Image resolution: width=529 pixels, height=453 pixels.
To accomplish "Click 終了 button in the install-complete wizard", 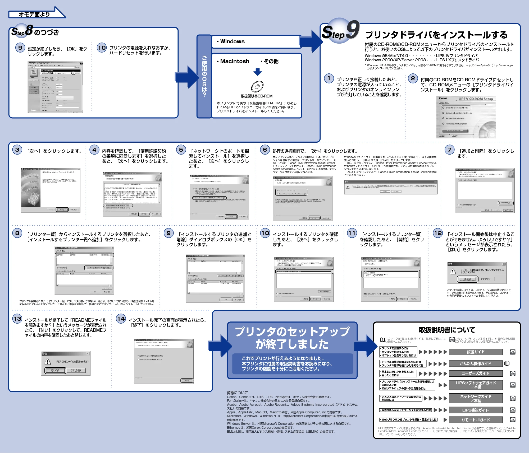I will 187,381.
